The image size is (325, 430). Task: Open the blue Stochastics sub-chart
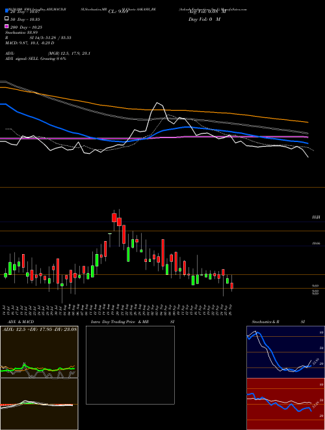coord(285,352)
